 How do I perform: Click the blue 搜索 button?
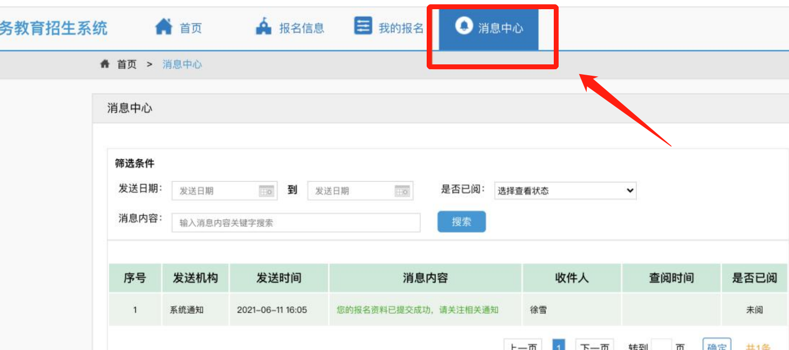point(461,222)
